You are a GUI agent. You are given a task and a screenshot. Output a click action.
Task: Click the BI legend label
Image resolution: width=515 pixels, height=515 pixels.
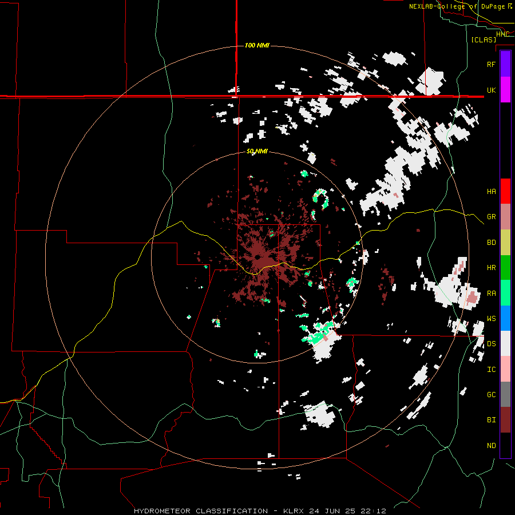(491, 420)
